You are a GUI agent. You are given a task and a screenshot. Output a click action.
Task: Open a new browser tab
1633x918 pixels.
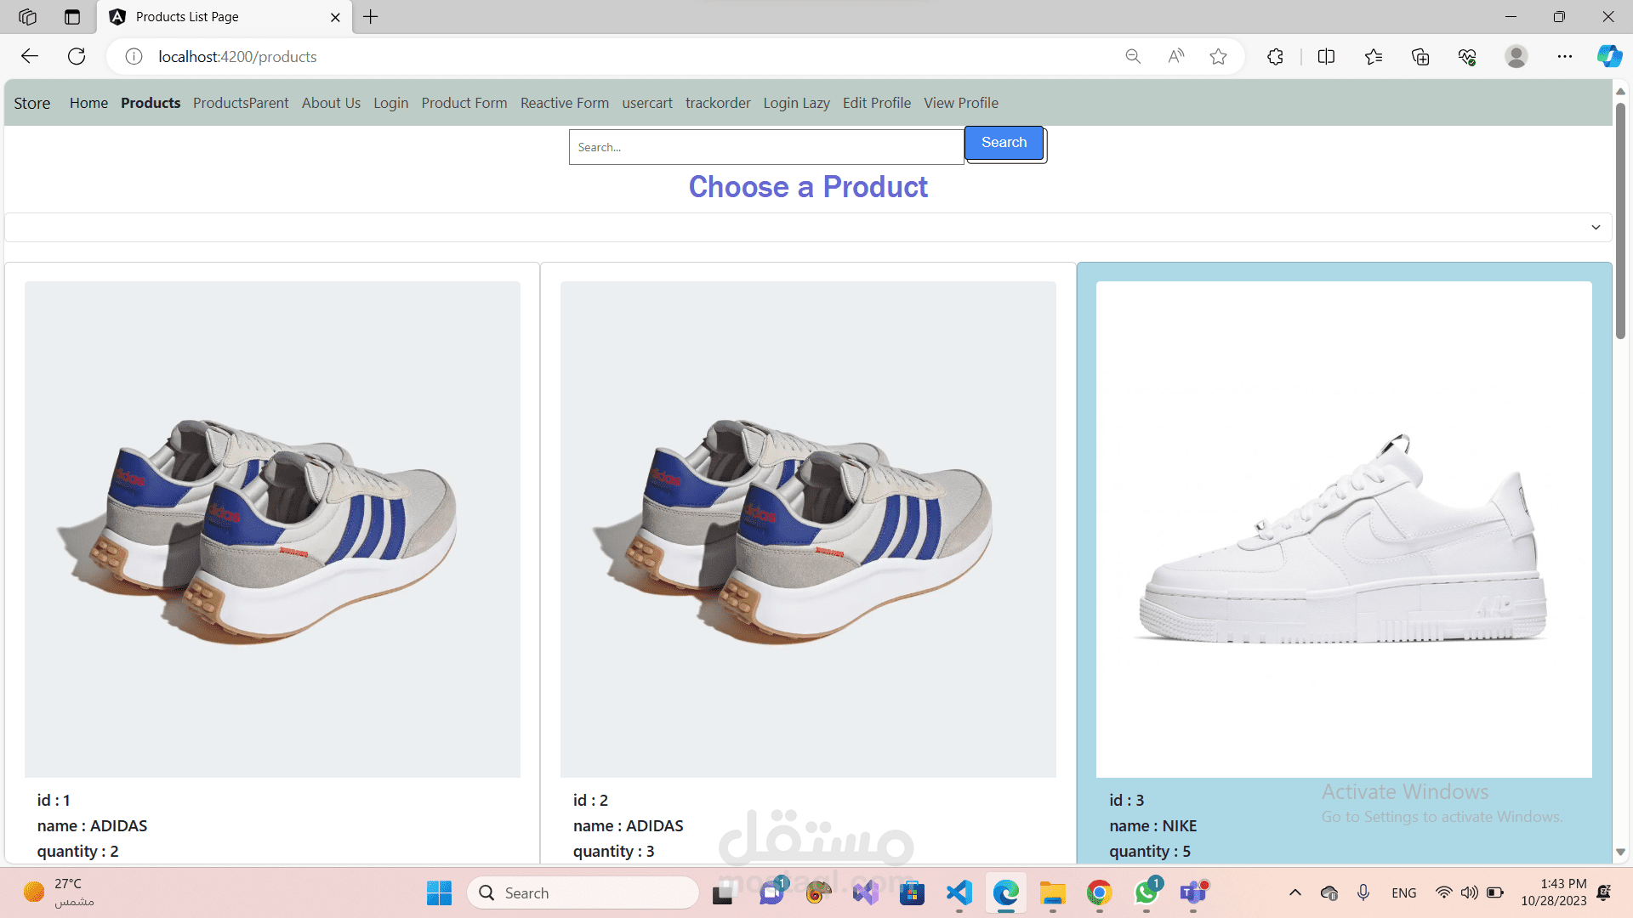click(371, 17)
